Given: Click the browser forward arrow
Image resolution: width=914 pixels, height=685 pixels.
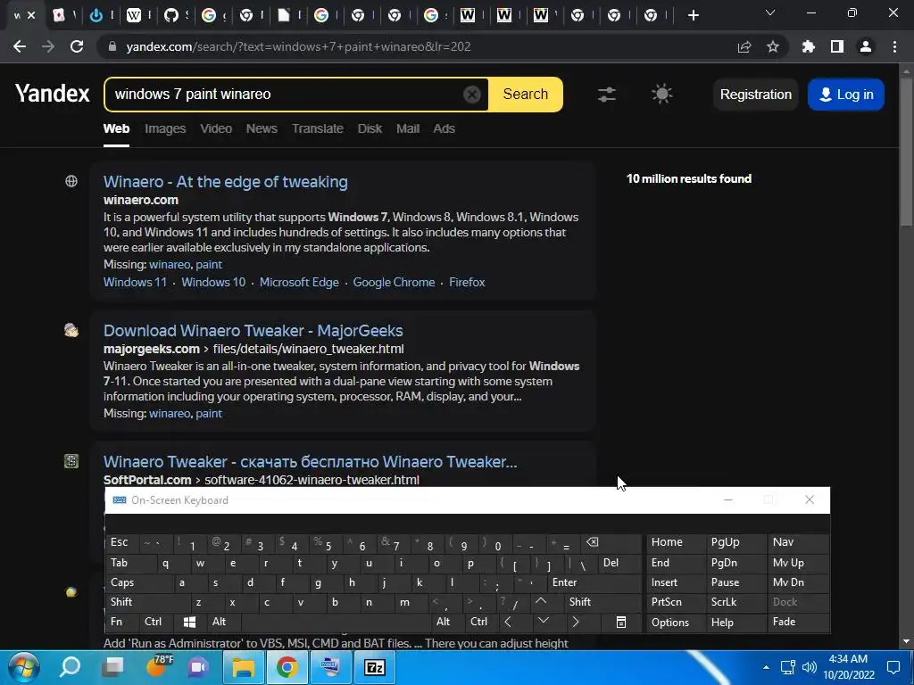Looking at the screenshot, I should 48,46.
